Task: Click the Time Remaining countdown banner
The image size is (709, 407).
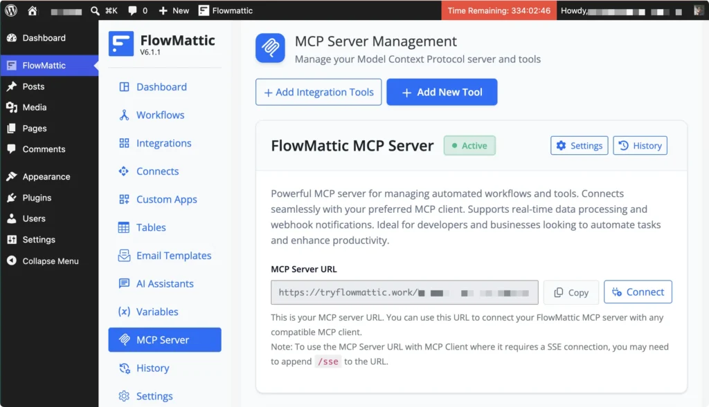Action: coord(499,10)
